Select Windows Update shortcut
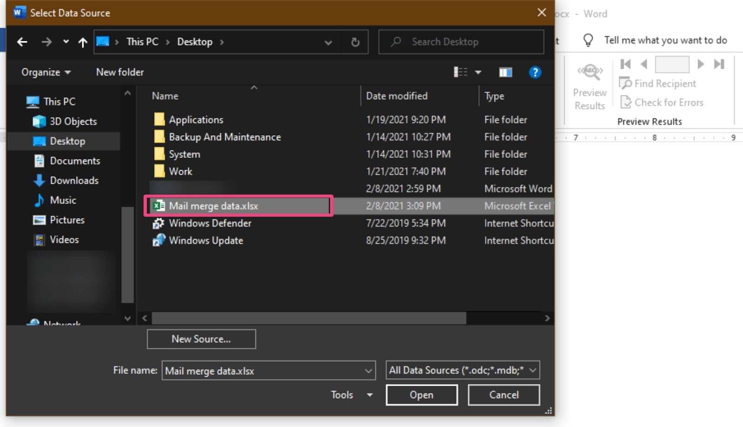 click(206, 240)
